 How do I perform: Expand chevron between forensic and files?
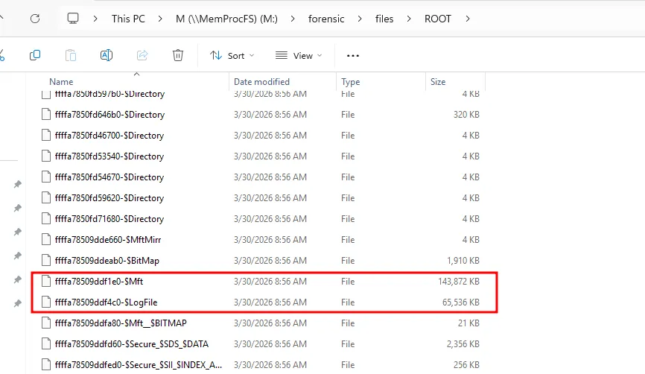pyautogui.click(x=359, y=19)
